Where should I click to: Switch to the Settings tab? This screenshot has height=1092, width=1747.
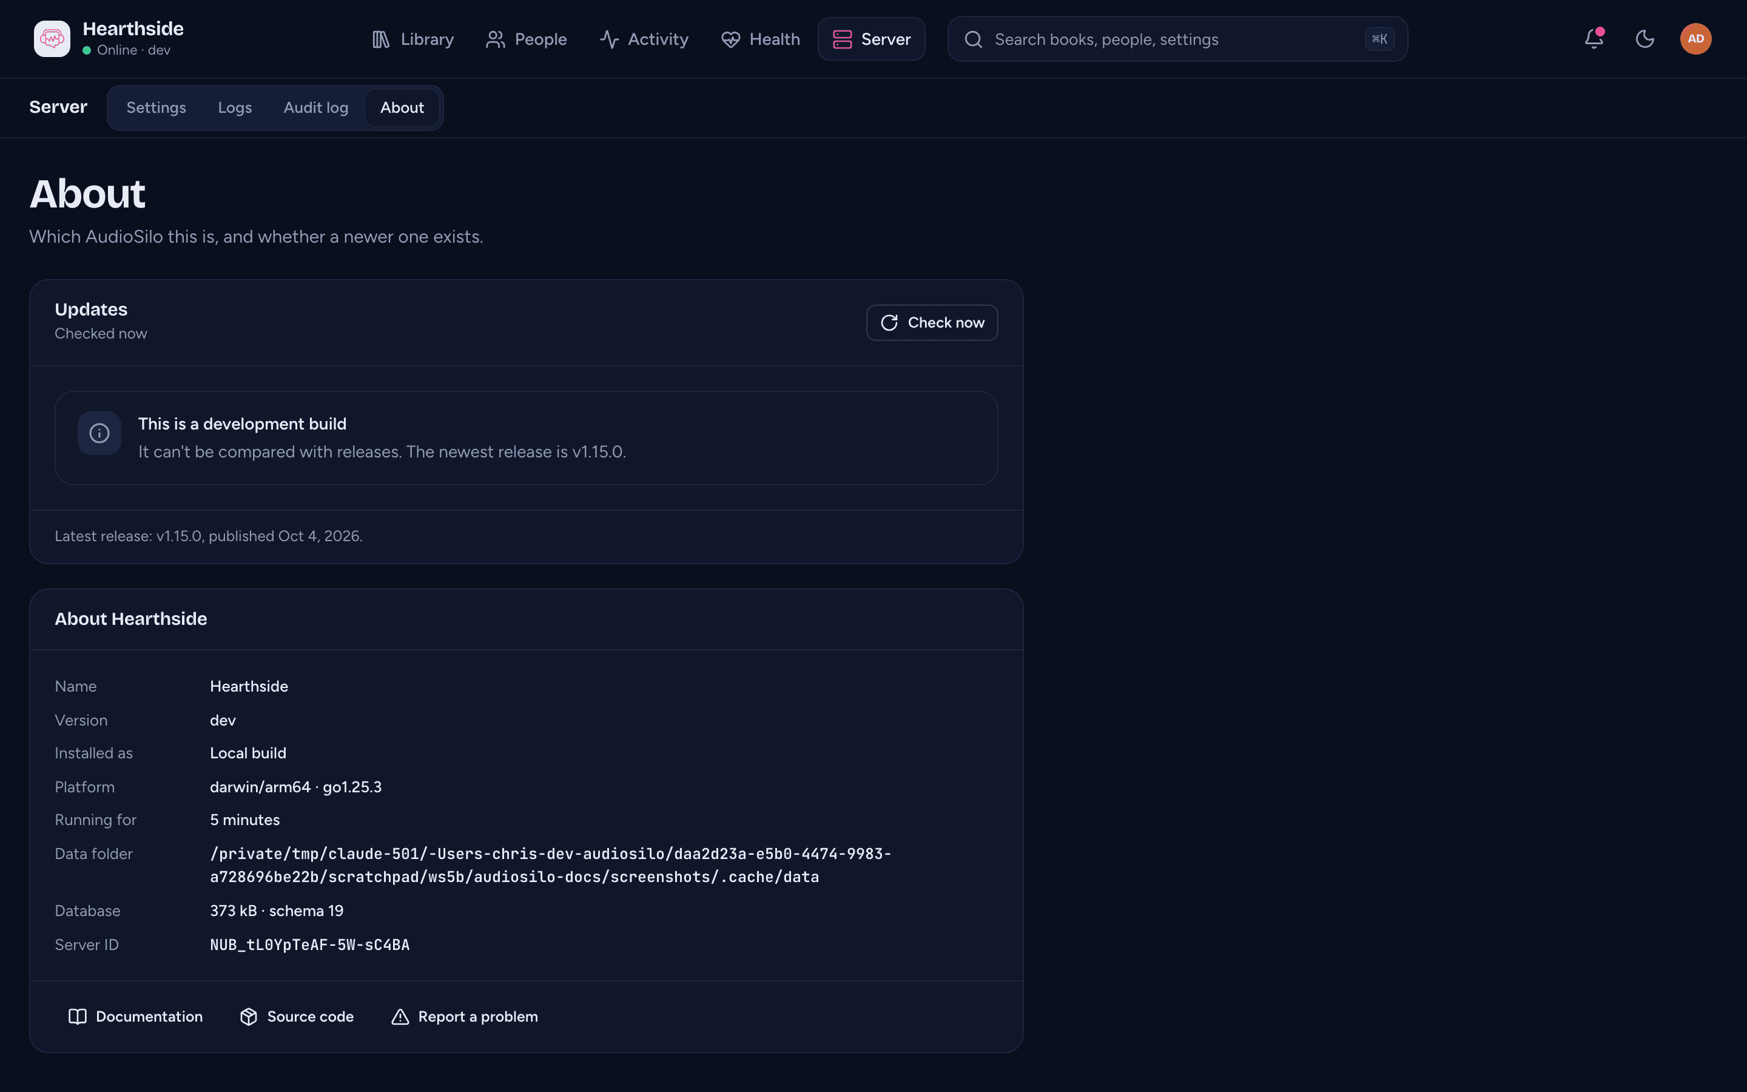pos(156,107)
